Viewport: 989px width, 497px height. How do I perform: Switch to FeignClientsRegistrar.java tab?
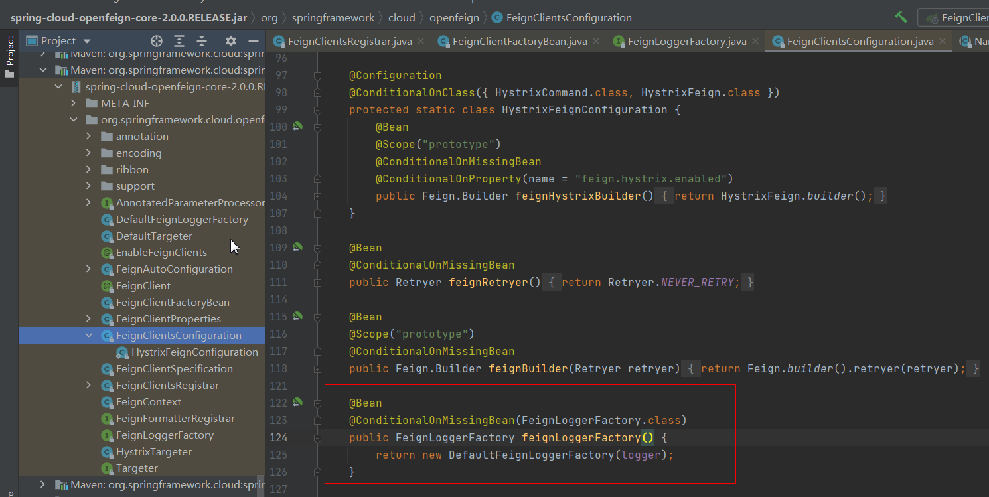point(350,41)
